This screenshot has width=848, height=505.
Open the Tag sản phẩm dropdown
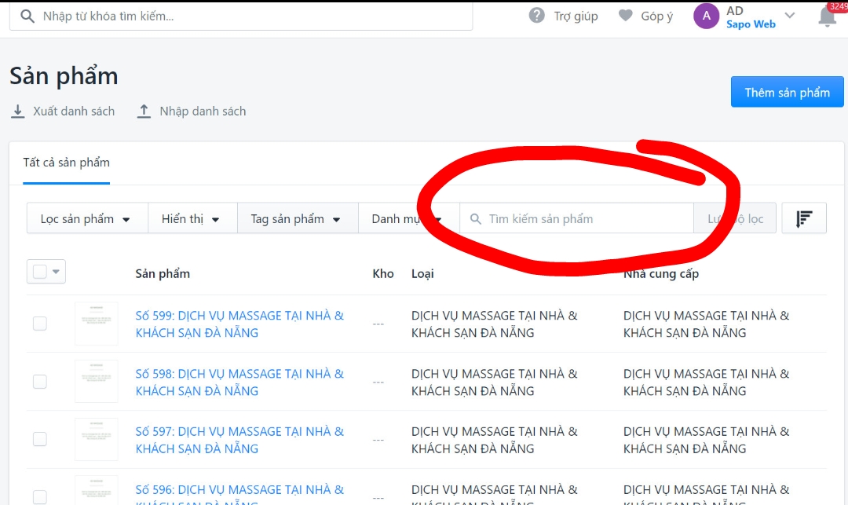click(x=297, y=218)
